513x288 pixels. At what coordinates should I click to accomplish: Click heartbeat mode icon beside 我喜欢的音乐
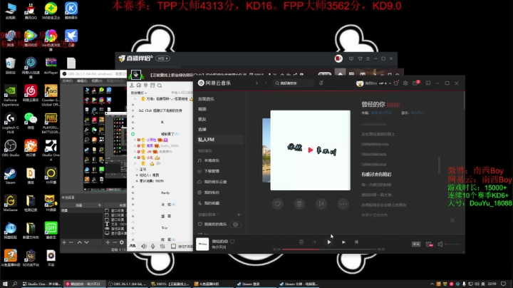[x=235, y=225]
